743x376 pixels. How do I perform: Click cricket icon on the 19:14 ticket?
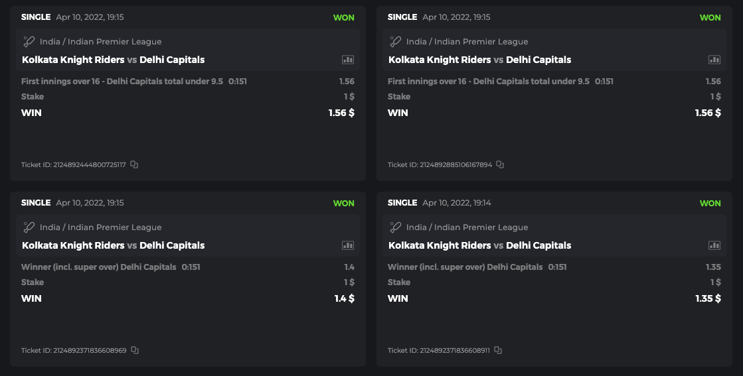click(395, 227)
